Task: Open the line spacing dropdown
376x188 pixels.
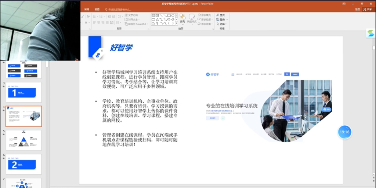Action: click(x=120, y=16)
